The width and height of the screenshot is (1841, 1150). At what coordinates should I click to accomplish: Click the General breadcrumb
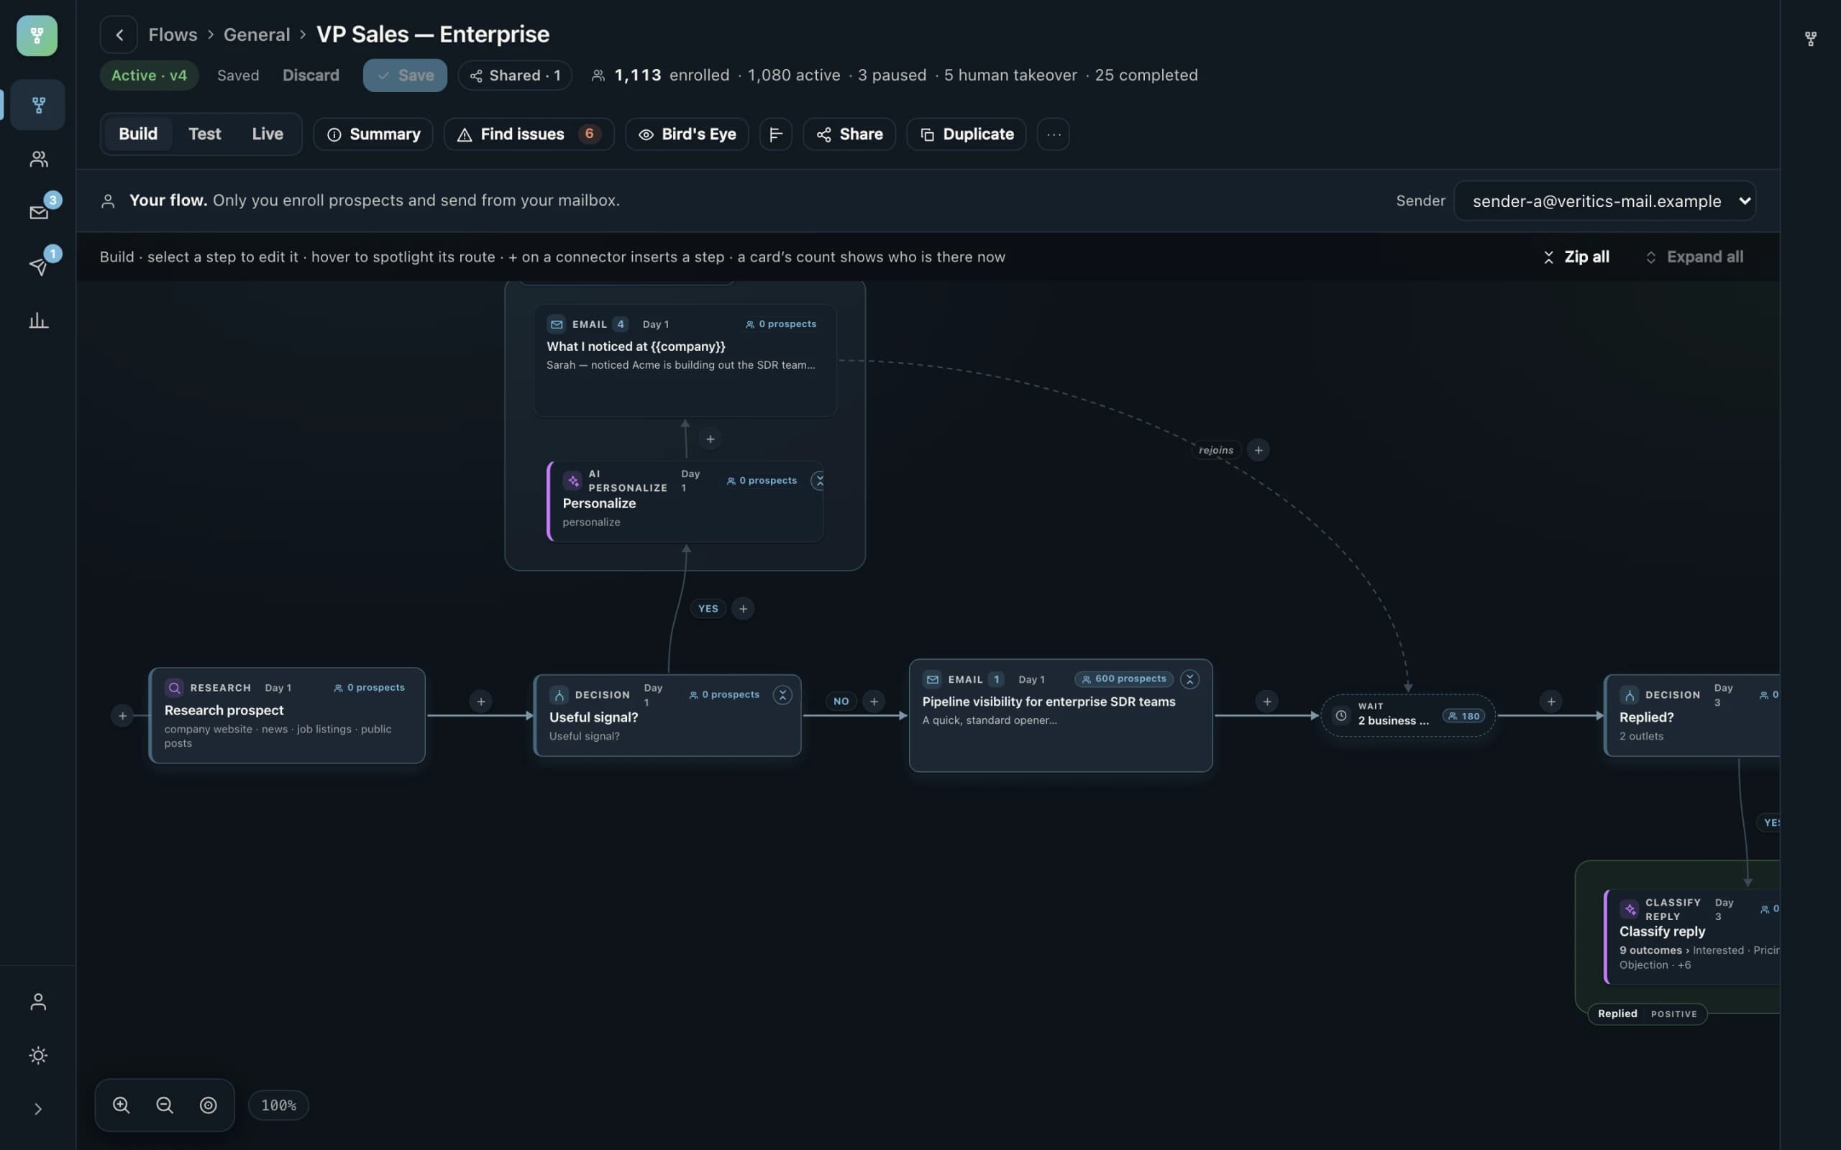[x=256, y=34]
